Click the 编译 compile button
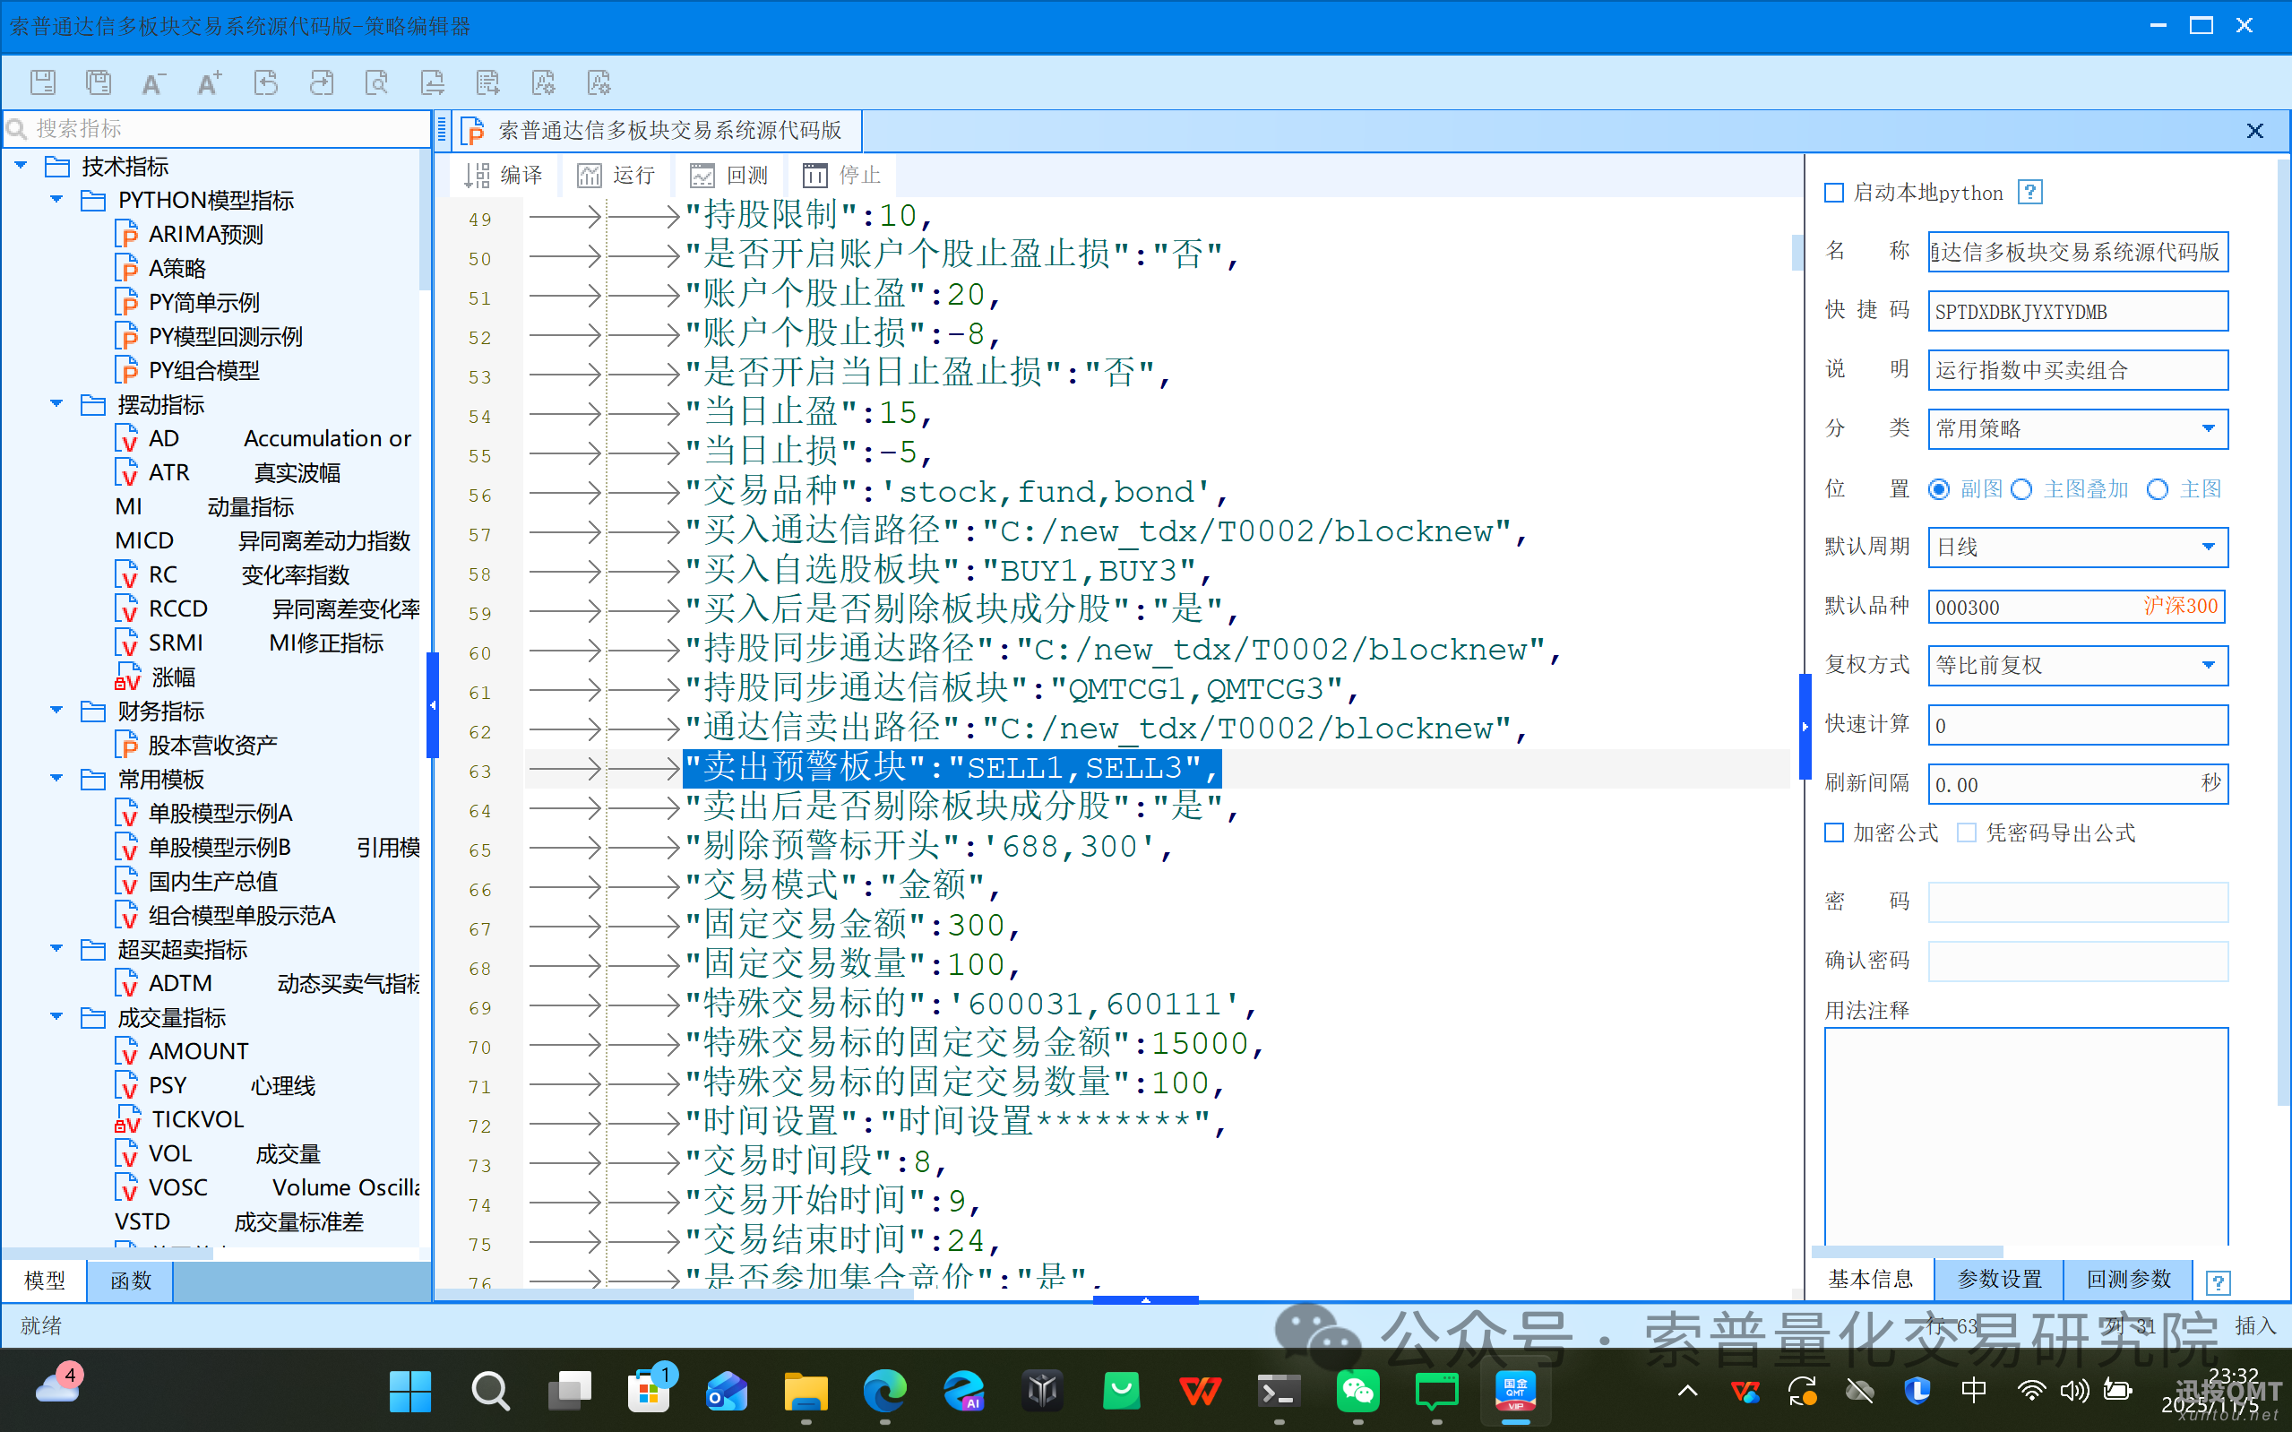The image size is (2292, 1432). pyautogui.click(x=504, y=176)
